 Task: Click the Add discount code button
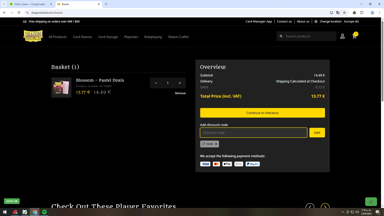(317, 133)
